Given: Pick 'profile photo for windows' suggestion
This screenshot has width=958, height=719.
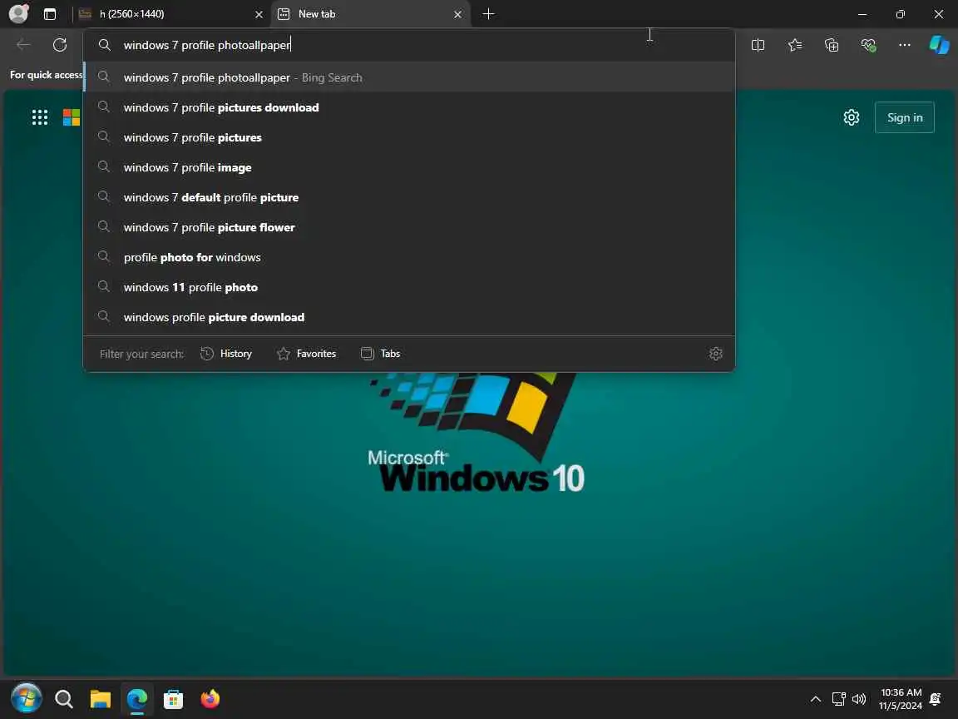Looking at the screenshot, I should [409, 257].
